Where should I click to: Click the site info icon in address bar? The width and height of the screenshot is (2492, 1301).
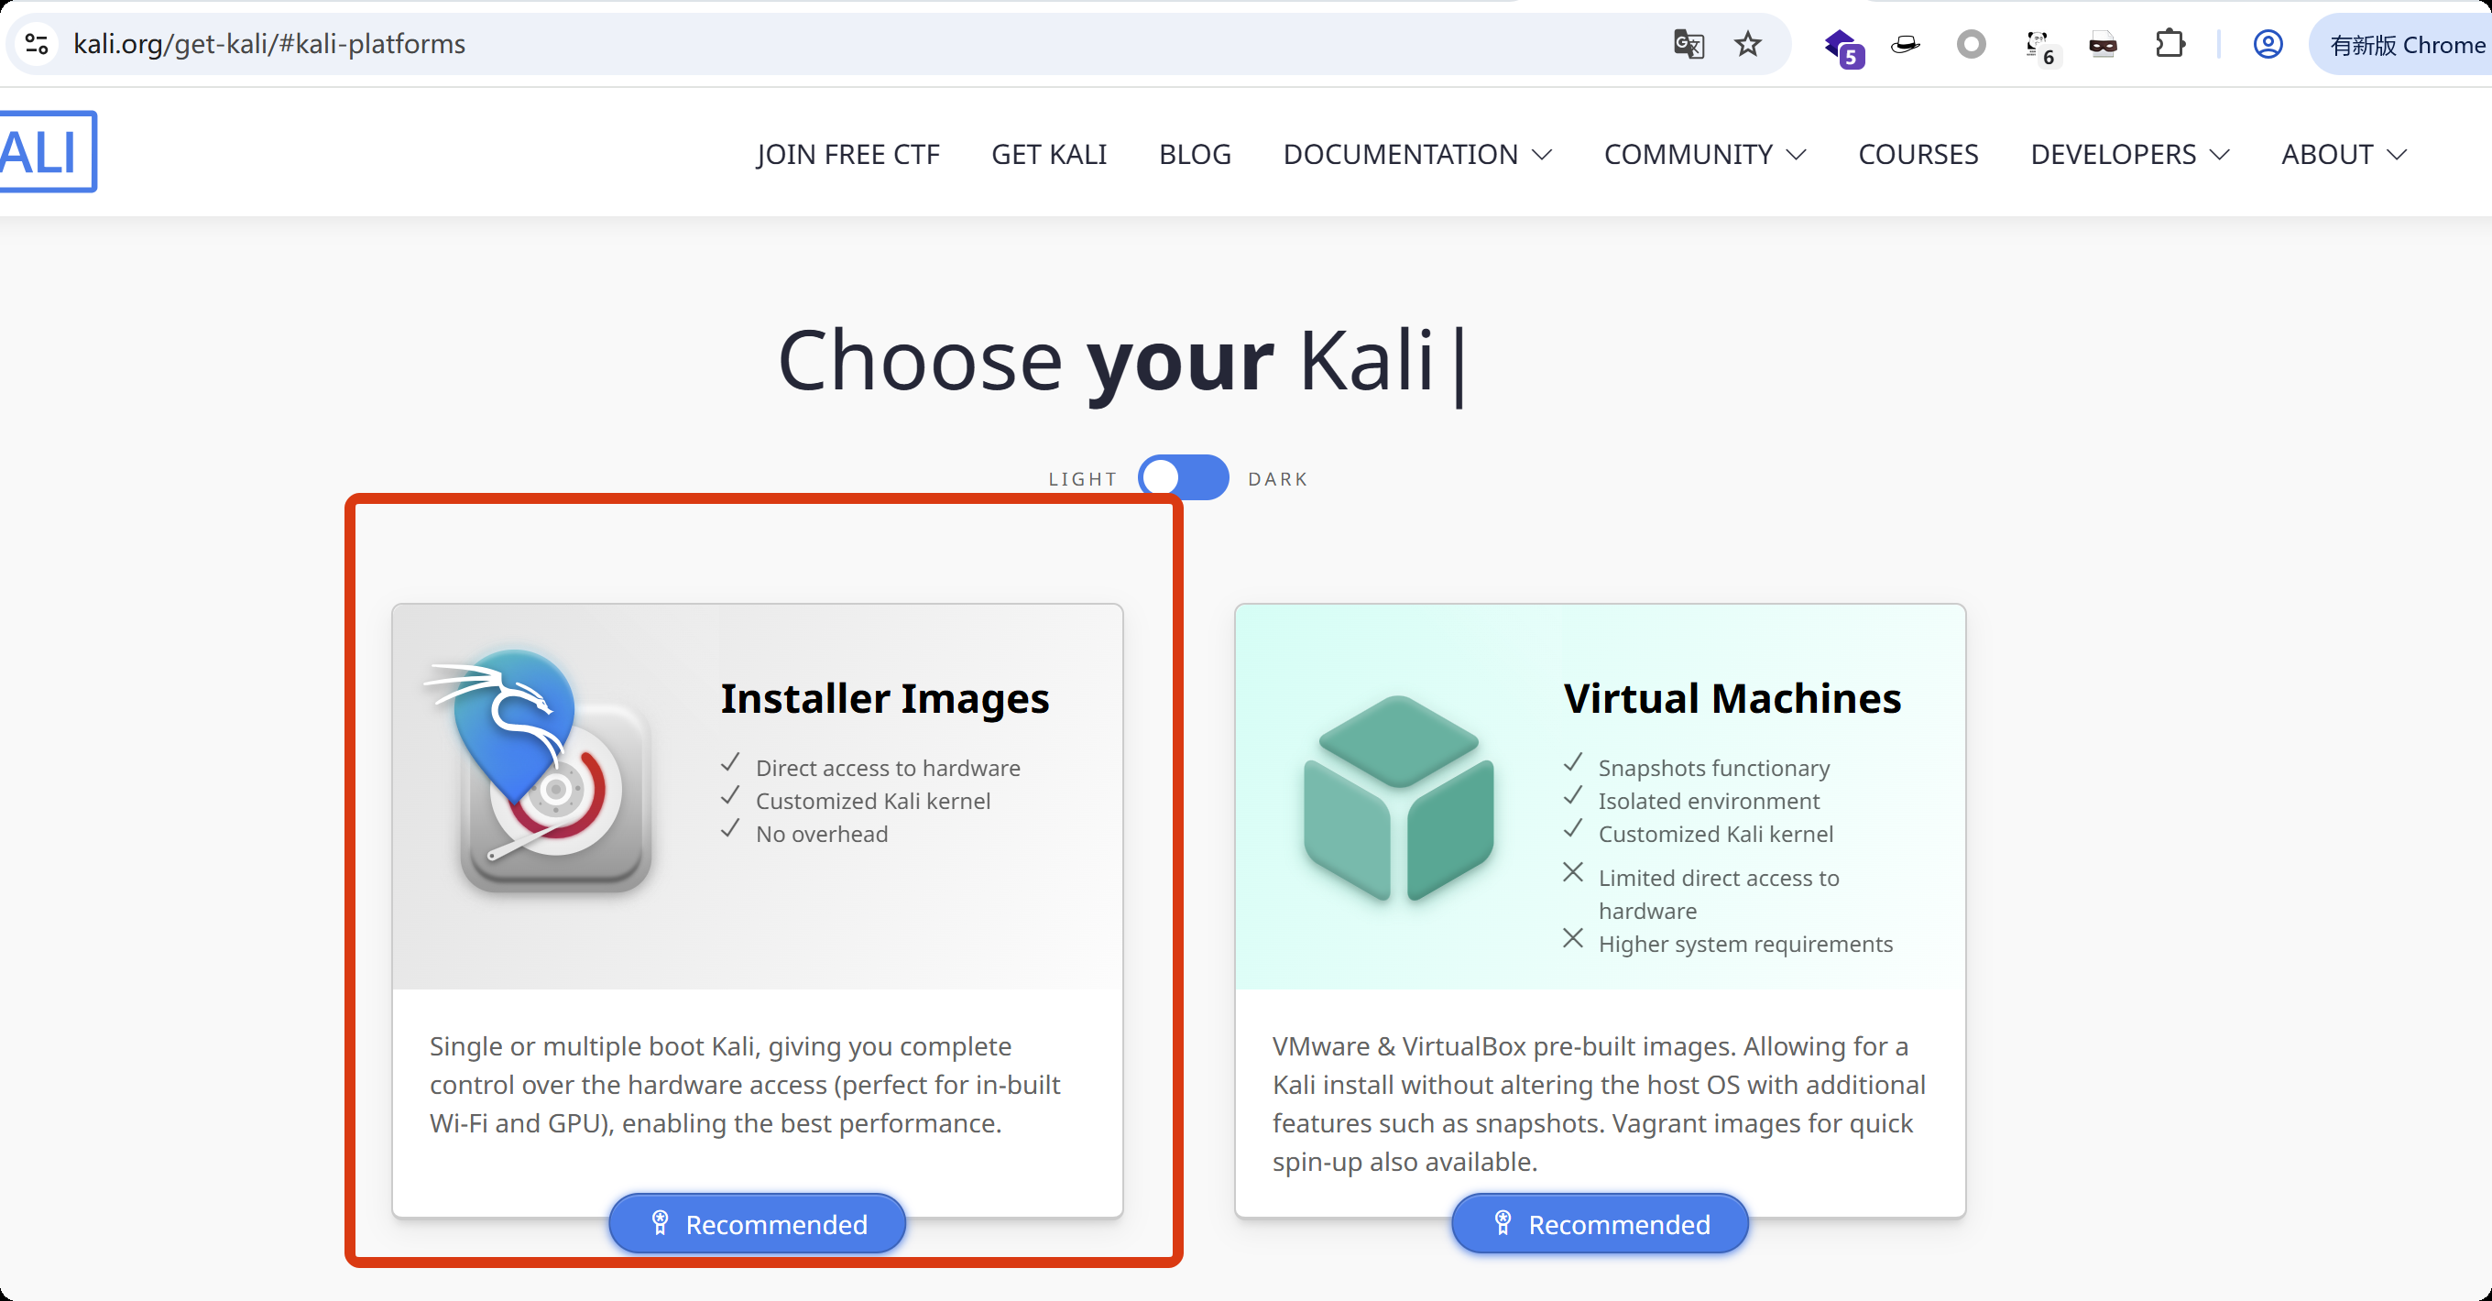[x=37, y=45]
